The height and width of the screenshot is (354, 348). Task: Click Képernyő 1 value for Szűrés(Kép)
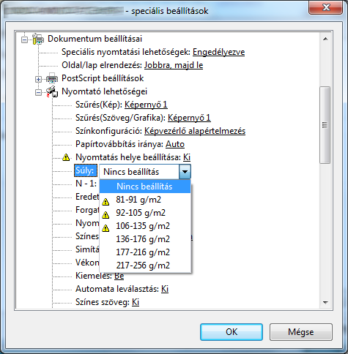tap(146, 105)
